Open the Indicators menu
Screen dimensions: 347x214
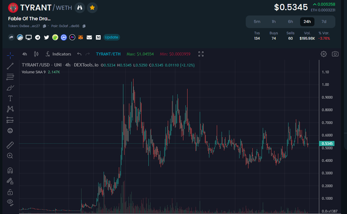coord(58,54)
